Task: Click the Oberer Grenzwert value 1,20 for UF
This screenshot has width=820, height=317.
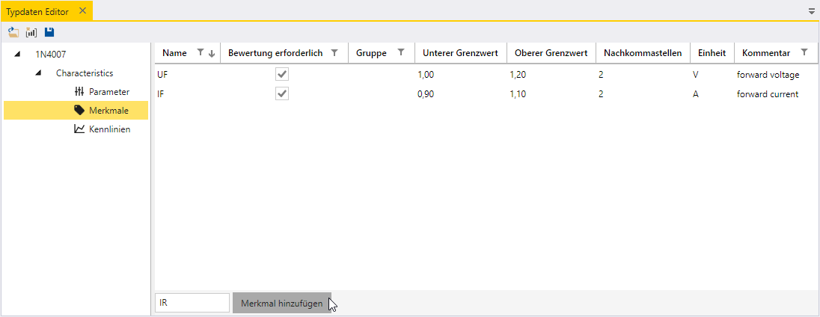Action: point(519,75)
